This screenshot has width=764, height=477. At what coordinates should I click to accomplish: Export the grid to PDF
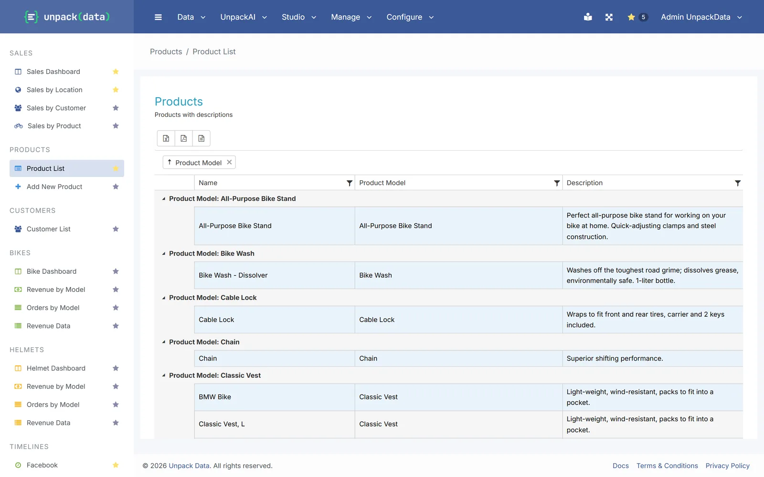pyautogui.click(x=183, y=138)
